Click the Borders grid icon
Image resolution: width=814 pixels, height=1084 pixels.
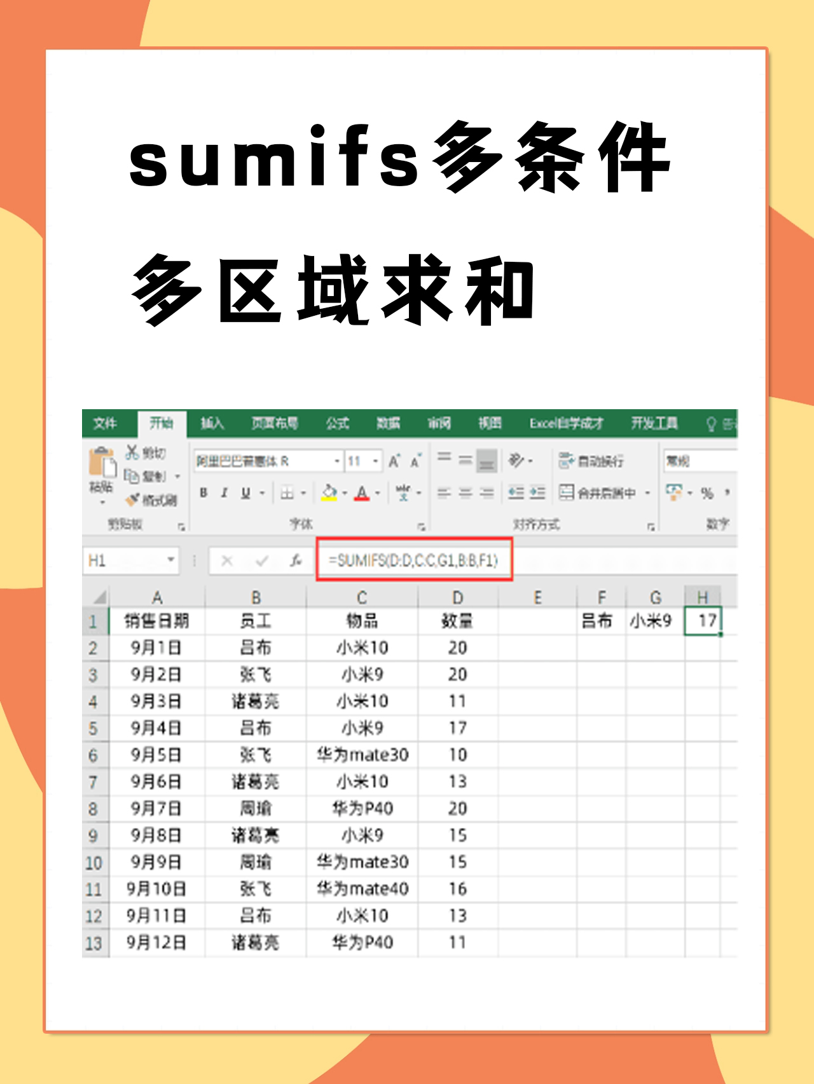[x=287, y=493]
